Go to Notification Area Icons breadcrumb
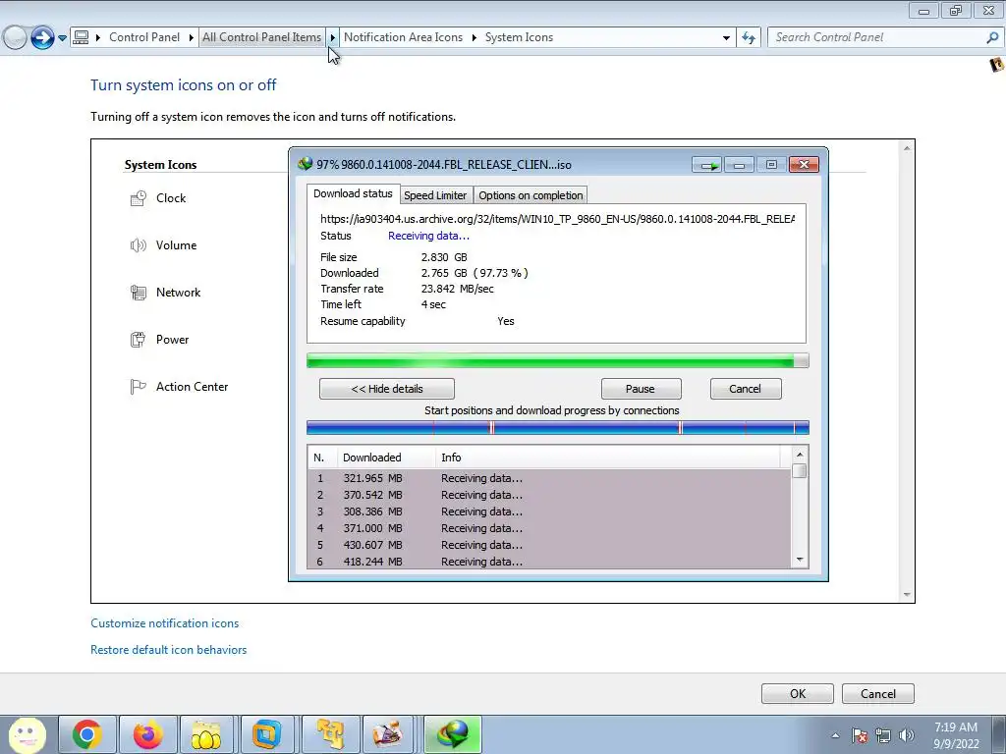Screen dimensions: 1006x754 coord(403,37)
